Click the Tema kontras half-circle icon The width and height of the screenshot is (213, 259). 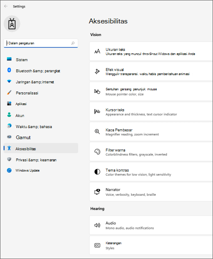pyautogui.click(x=97, y=172)
